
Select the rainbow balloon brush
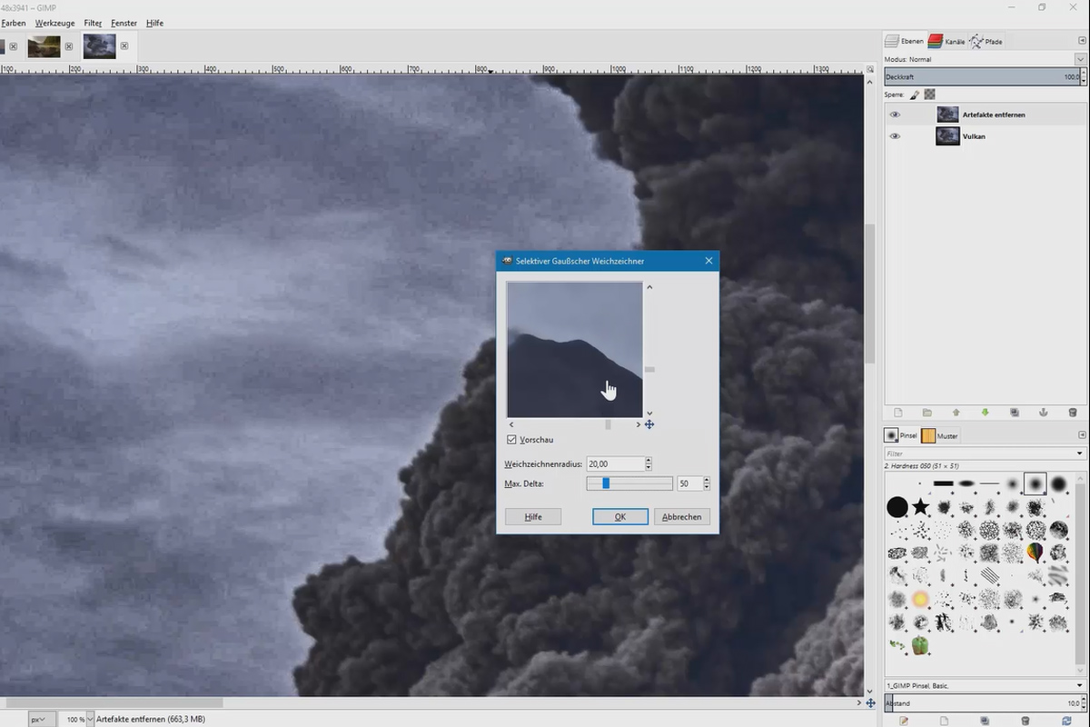pos(1035,553)
